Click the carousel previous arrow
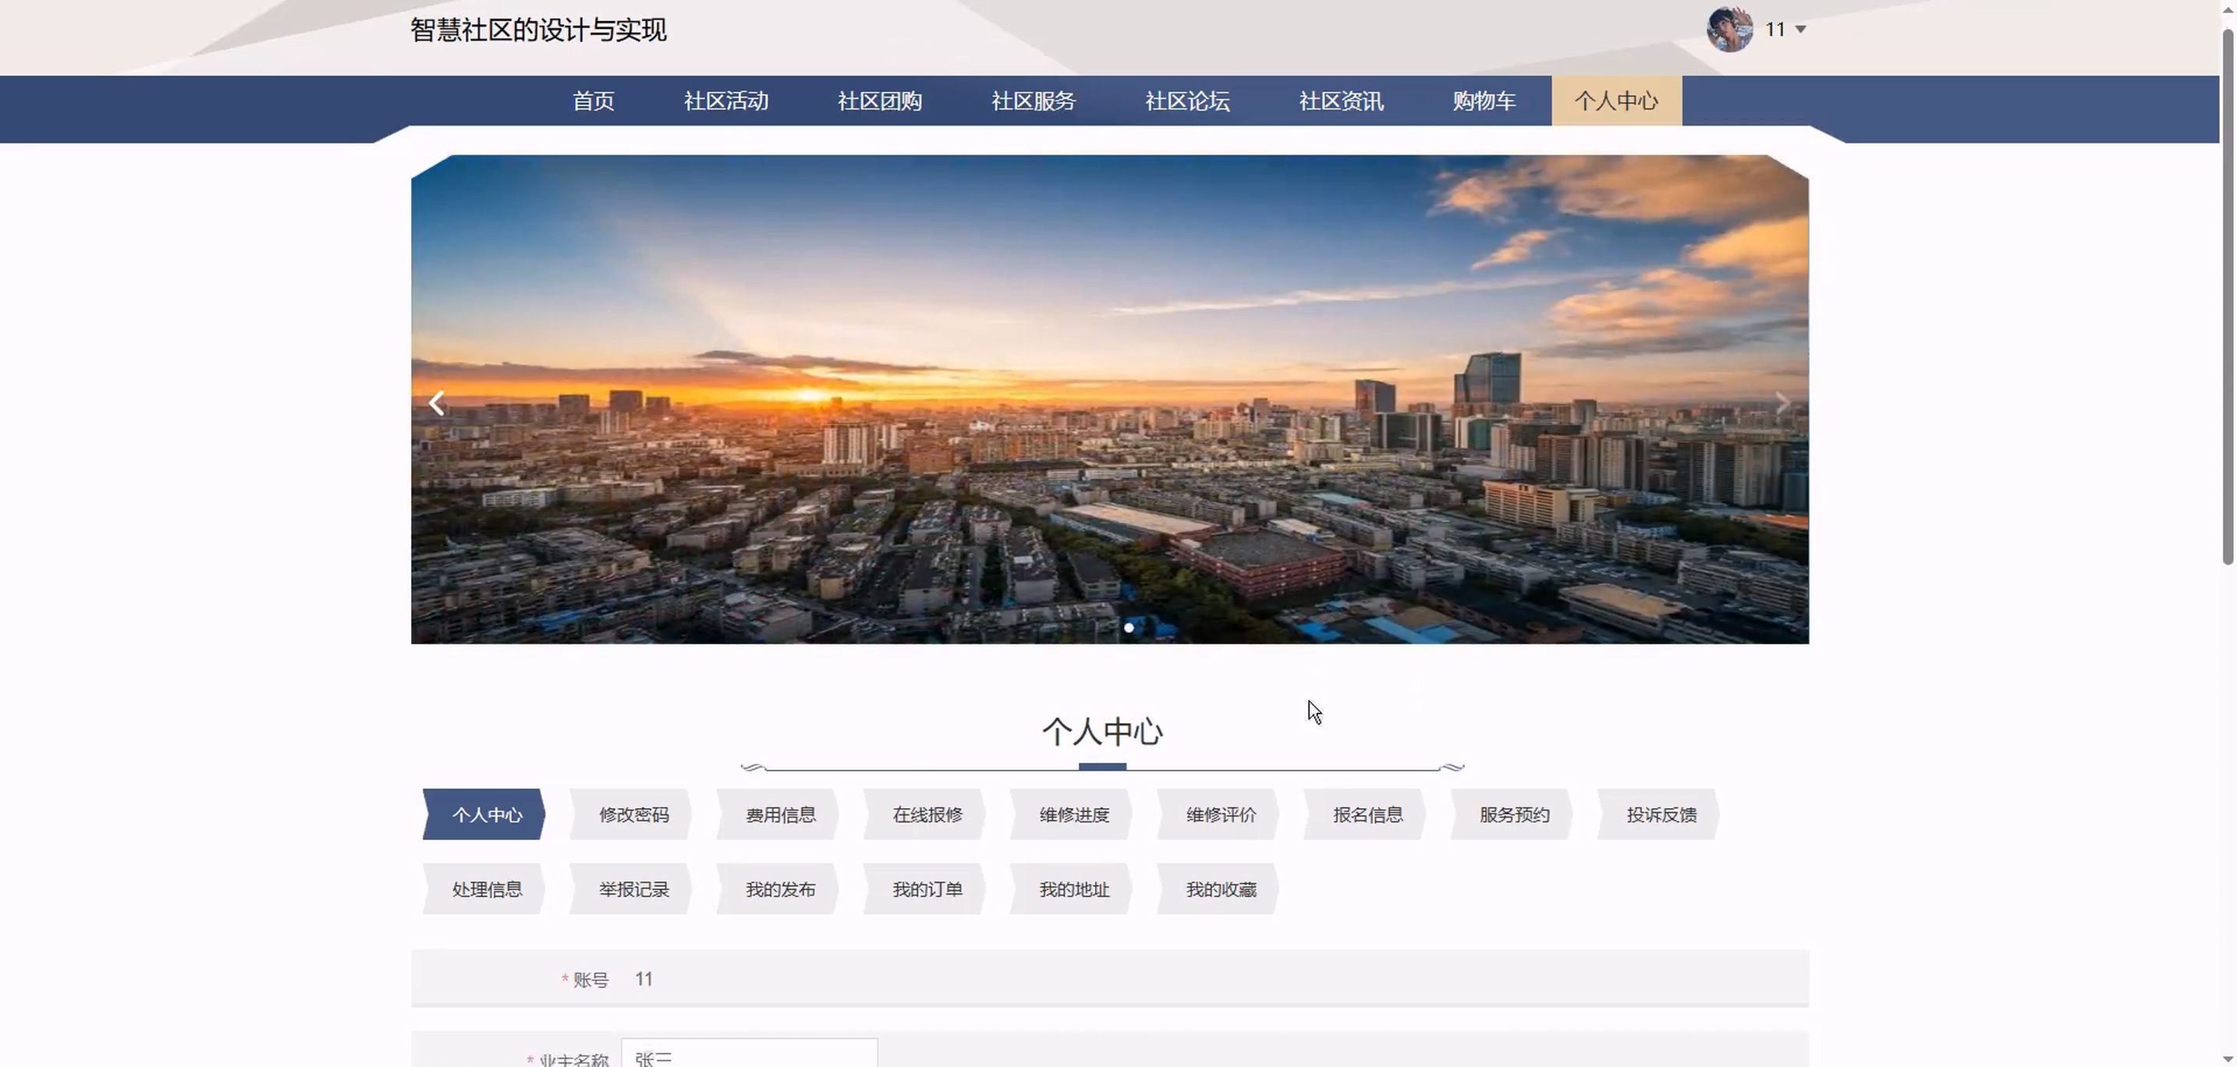Viewport: 2237px width, 1067px height. pos(437,402)
